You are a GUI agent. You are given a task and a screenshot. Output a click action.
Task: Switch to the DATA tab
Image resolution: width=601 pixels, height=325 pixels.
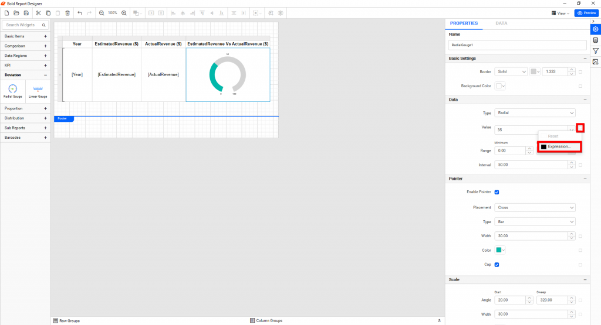[501, 23]
